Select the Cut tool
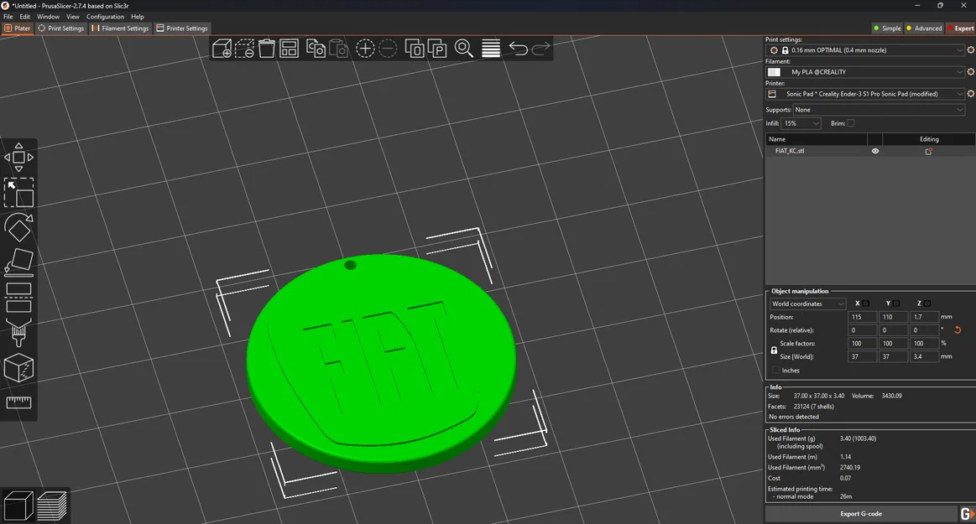Image resolution: width=976 pixels, height=524 pixels. pyautogui.click(x=18, y=297)
